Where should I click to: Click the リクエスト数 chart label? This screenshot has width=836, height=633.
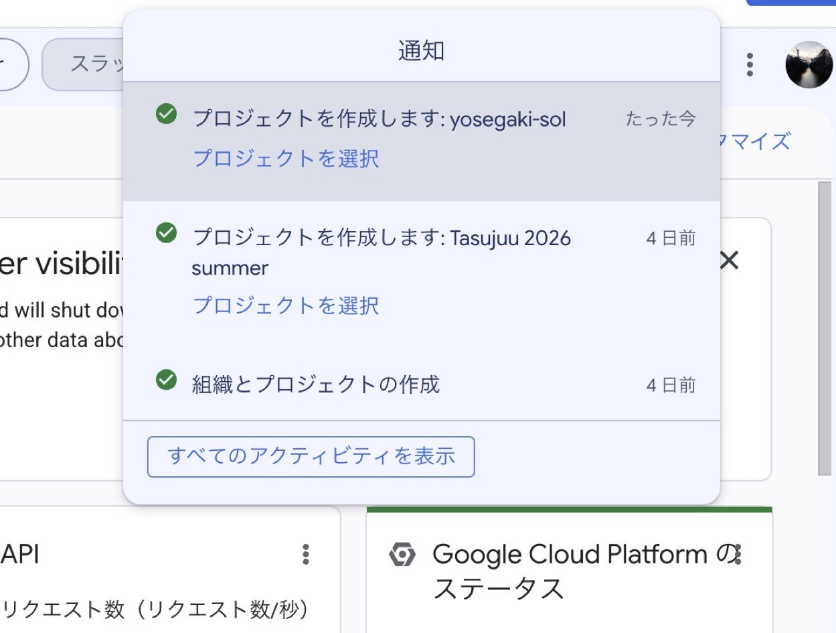click(156, 609)
